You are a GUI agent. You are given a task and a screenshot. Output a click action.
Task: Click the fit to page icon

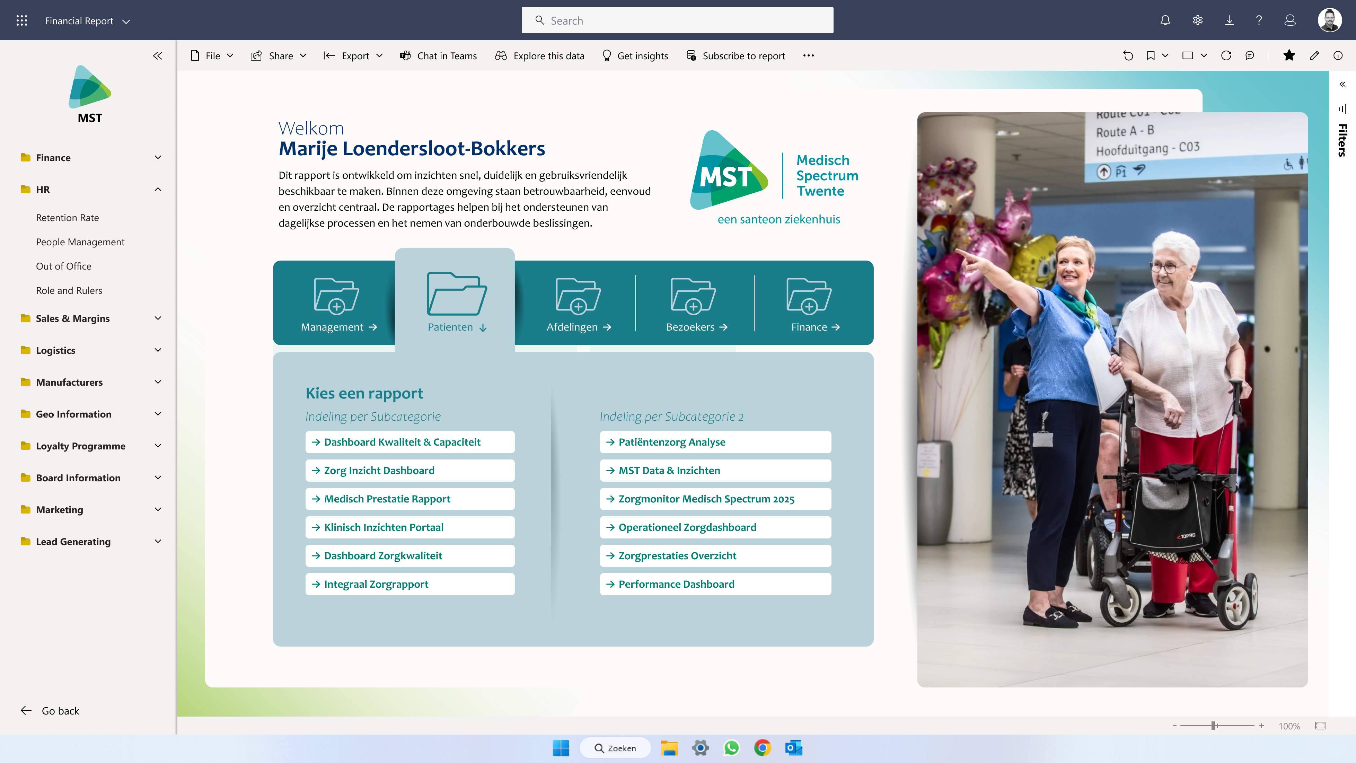click(1320, 726)
